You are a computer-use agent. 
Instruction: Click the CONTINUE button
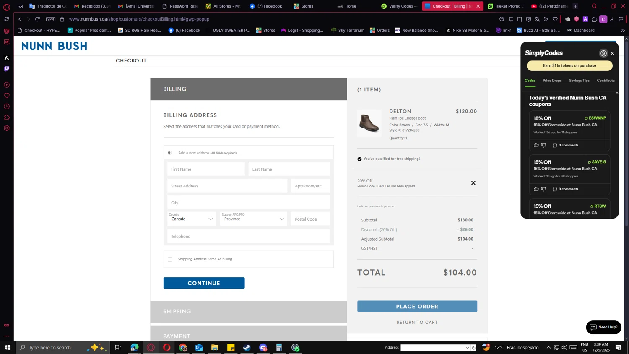[204, 283]
